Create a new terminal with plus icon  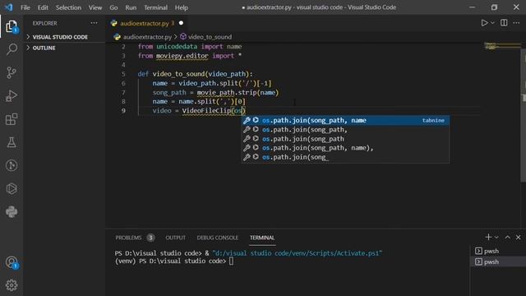click(488, 238)
